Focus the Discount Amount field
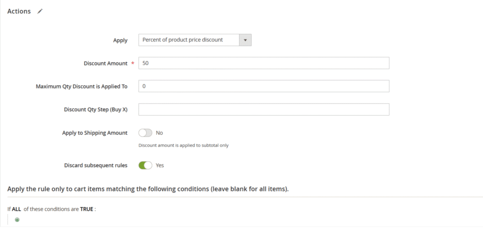483x235 pixels. [264, 63]
